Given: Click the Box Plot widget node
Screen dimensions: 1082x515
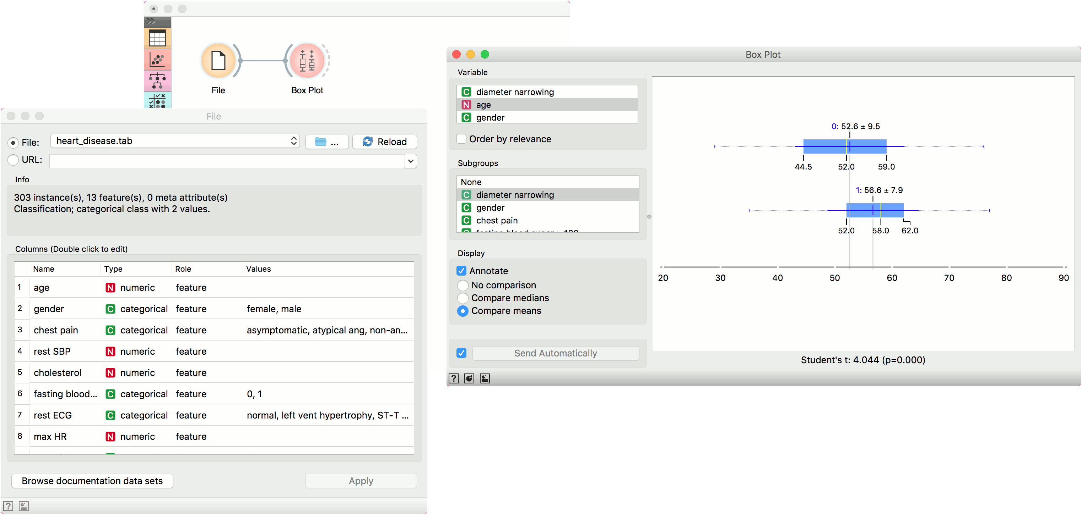Looking at the screenshot, I should [307, 61].
